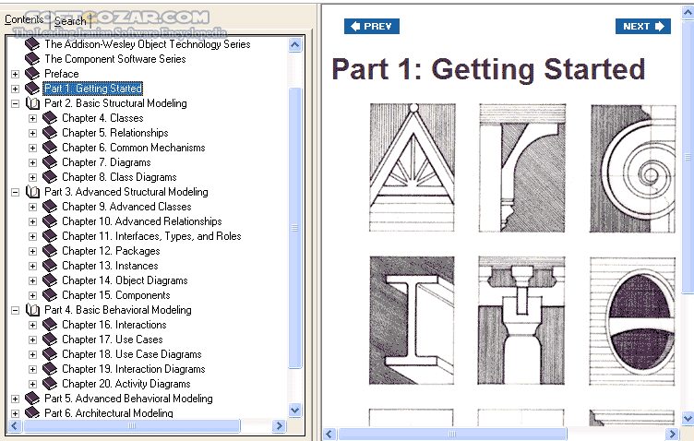Click the open book icon for Part 4
The width and height of the screenshot is (694, 441).
click(x=33, y=310)
